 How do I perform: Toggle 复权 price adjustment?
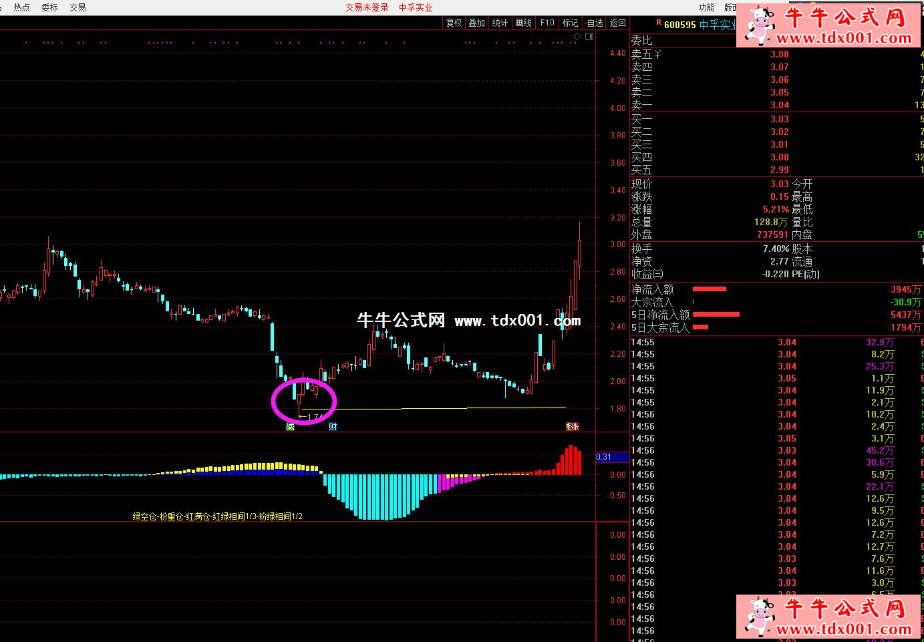pos(454,23)
